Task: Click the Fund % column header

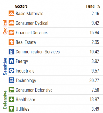Action: point(93,6)
